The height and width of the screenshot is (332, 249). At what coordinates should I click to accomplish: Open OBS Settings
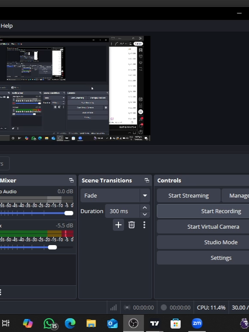click(203, 258)
